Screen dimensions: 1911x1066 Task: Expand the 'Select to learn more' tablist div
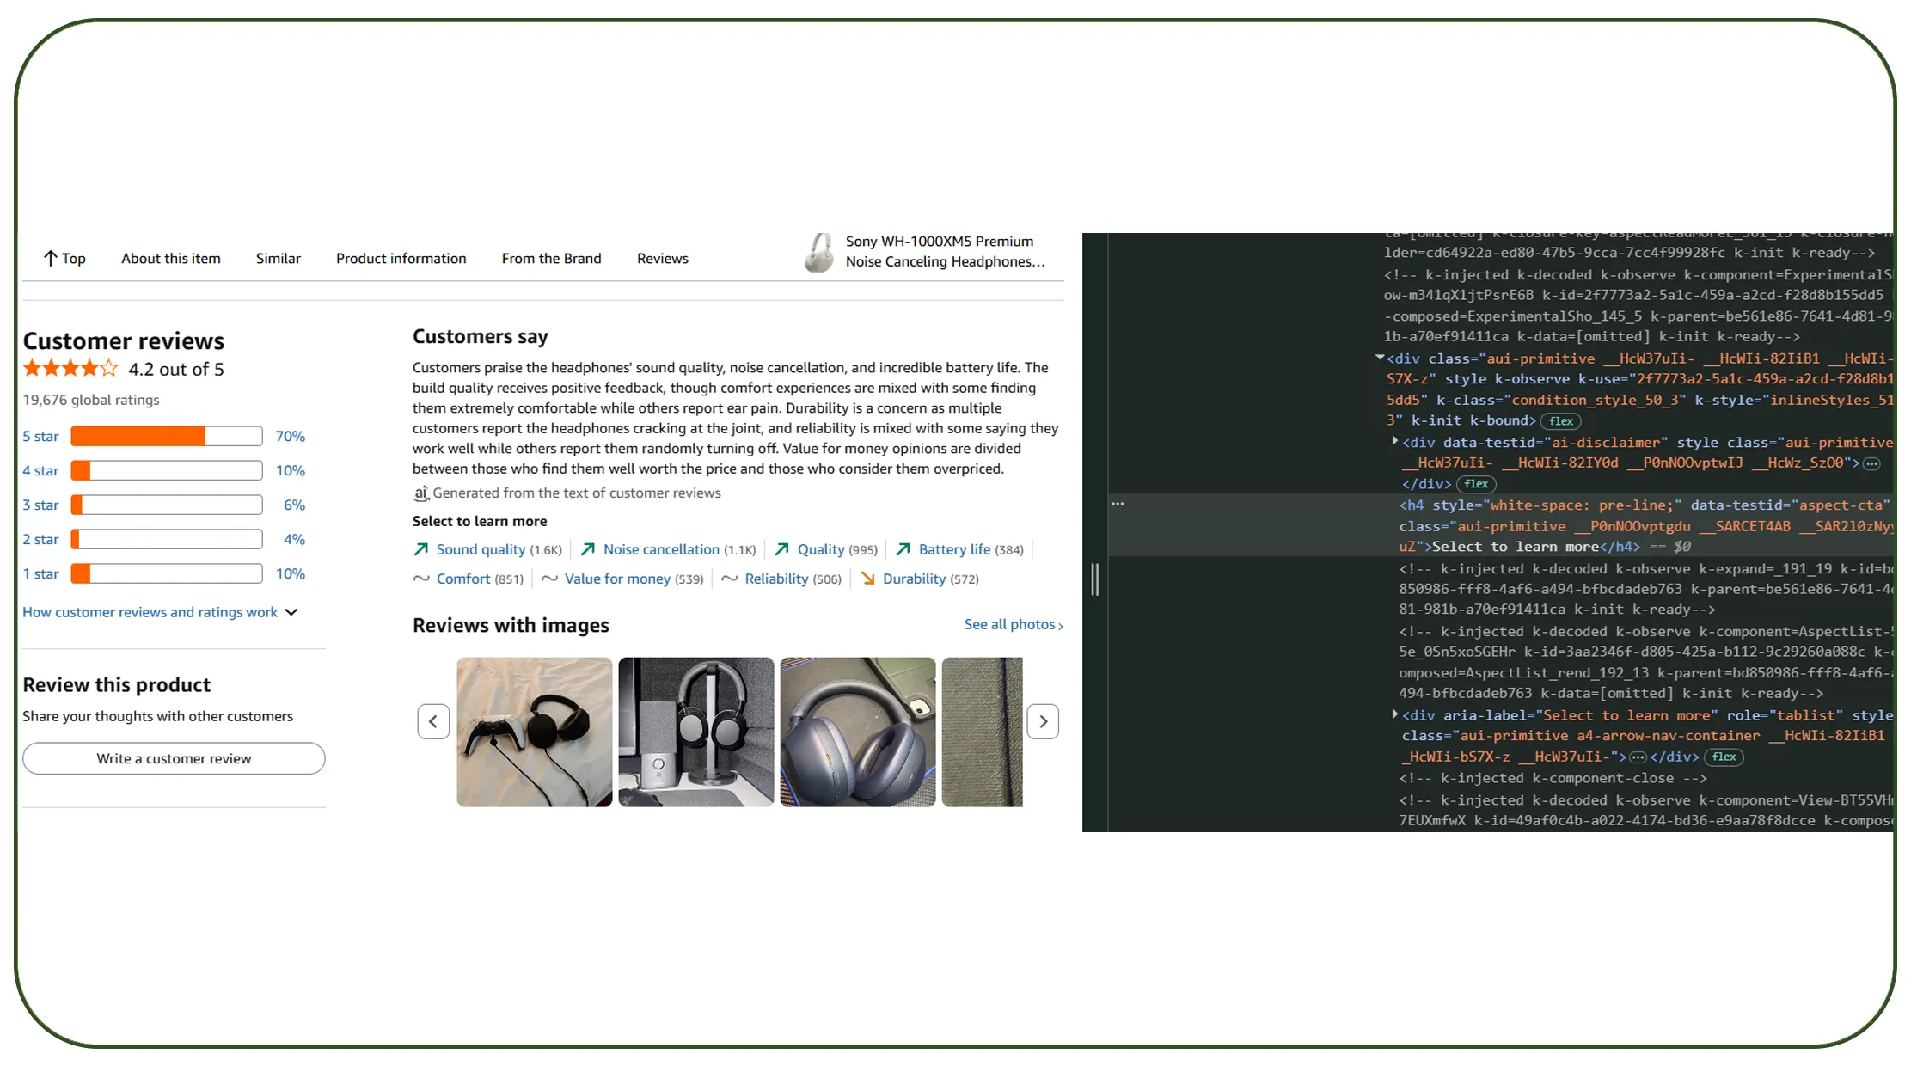[x=1394, y=714]
